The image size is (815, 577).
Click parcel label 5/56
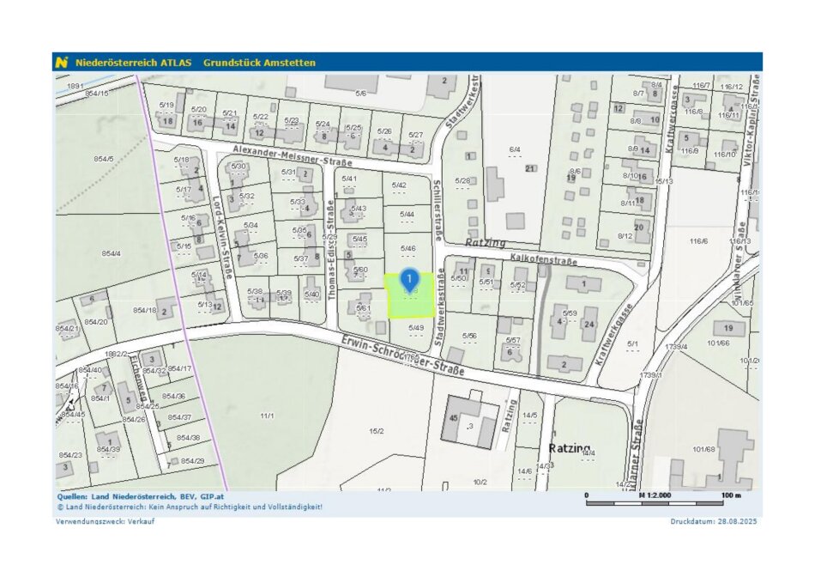pyautogui.click(x=469, y=336)
